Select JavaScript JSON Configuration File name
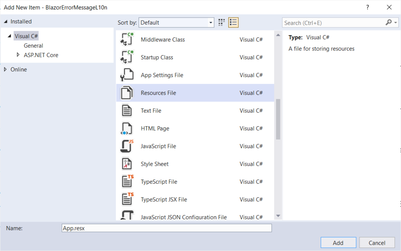The width and height of the screenshot is (401, 251). [184, 217]
